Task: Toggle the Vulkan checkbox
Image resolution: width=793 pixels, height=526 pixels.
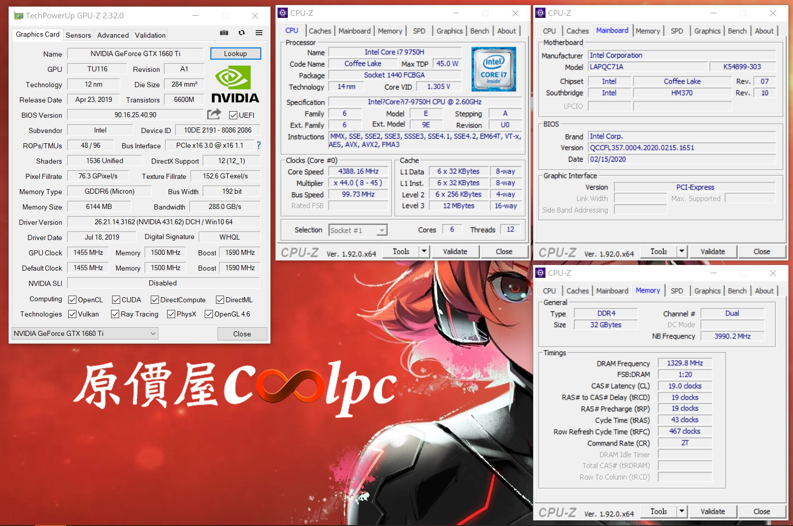Action: [x=72, y=314]
